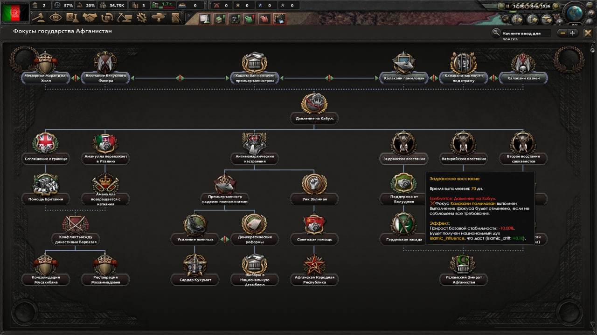Select the Антимонархические настроения focus icon
Viewport: 597px width, 335px height.
pyautogui.click(x=254, y=144)
